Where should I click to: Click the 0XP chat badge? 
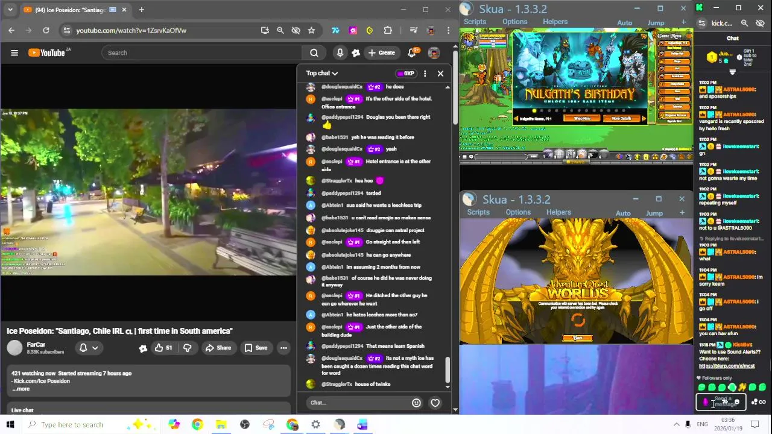point(405,74)
